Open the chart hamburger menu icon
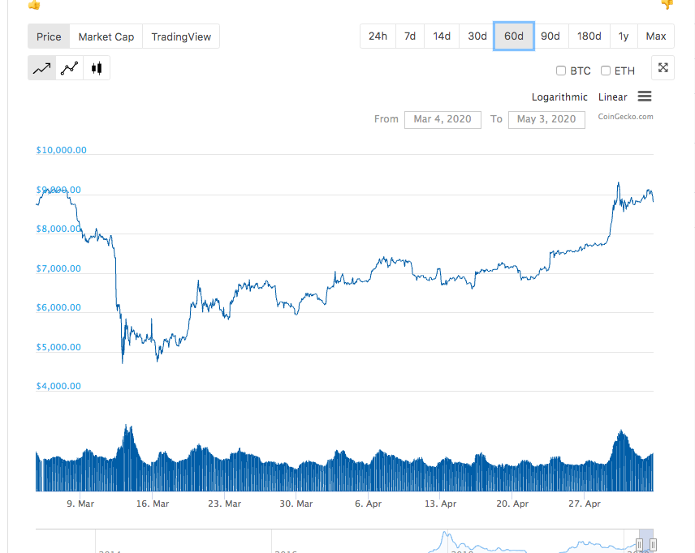Viewport: 695px width, 553px height. pos(645,96)
